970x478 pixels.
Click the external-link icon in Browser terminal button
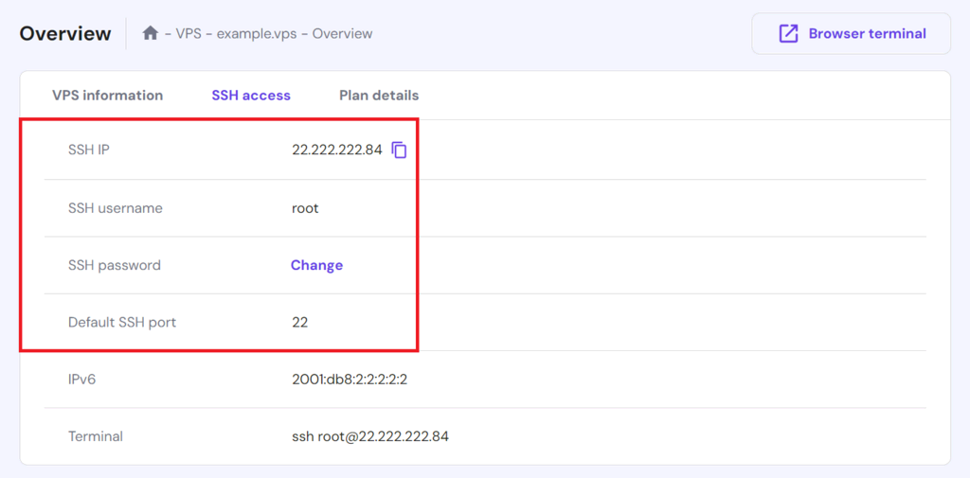pyautogui.click(x=788, y=33)
